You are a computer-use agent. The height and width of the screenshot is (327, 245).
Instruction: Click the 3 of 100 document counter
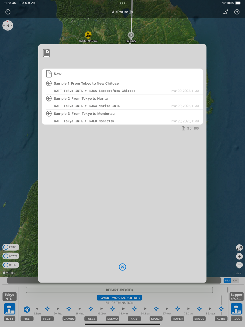click(190, 128)
